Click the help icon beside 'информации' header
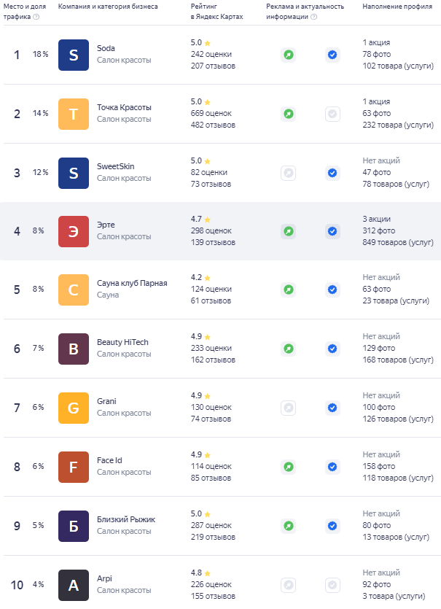This screenshot has height=609, width=441. click(314, 17)
